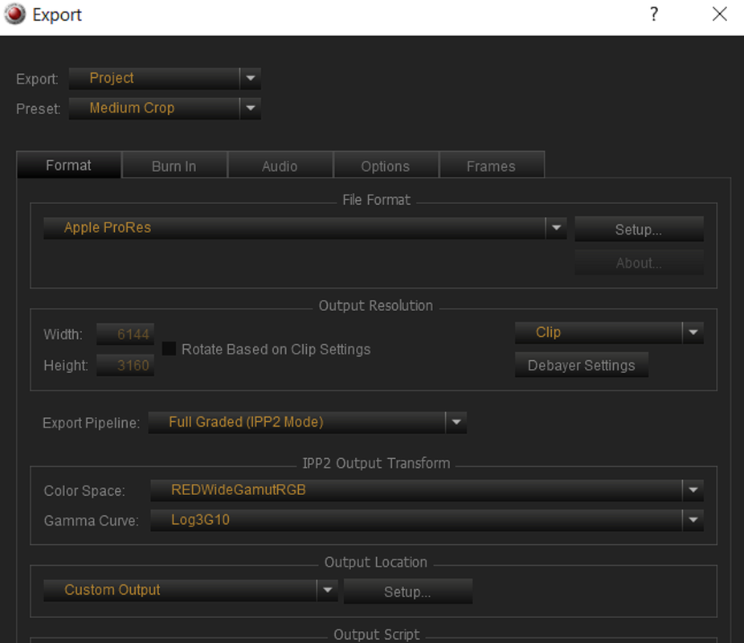The image size is (744, 643).
Task: Select the Format tab
Action: [x=69, y=165]
